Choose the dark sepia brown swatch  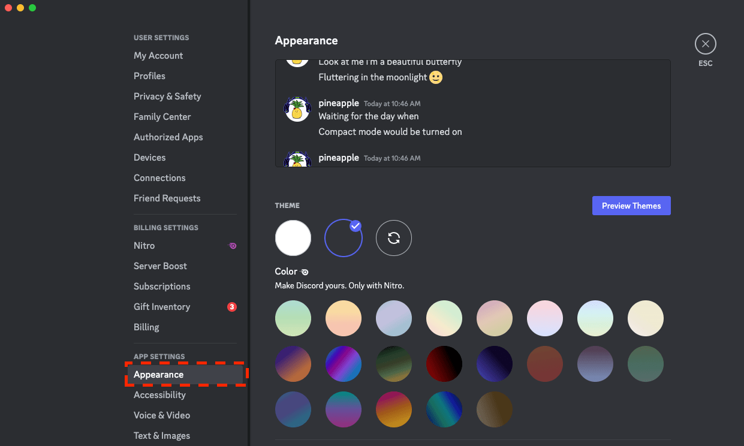coord(495,409)
